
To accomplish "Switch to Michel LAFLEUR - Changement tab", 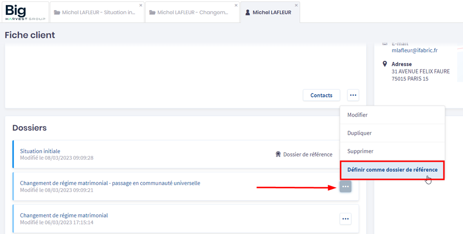I will [x=193, y=13].
